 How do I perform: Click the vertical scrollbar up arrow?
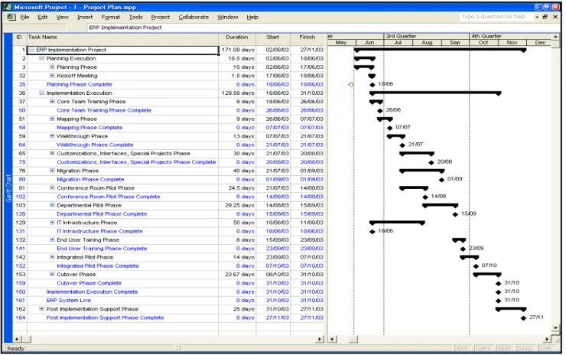pyautogui.click(x=555, y=37)
